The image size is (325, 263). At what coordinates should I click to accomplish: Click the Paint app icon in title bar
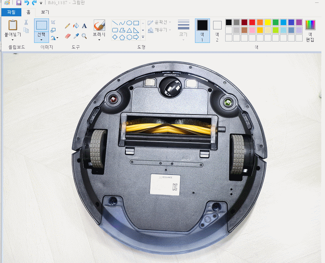pos(7,3)
